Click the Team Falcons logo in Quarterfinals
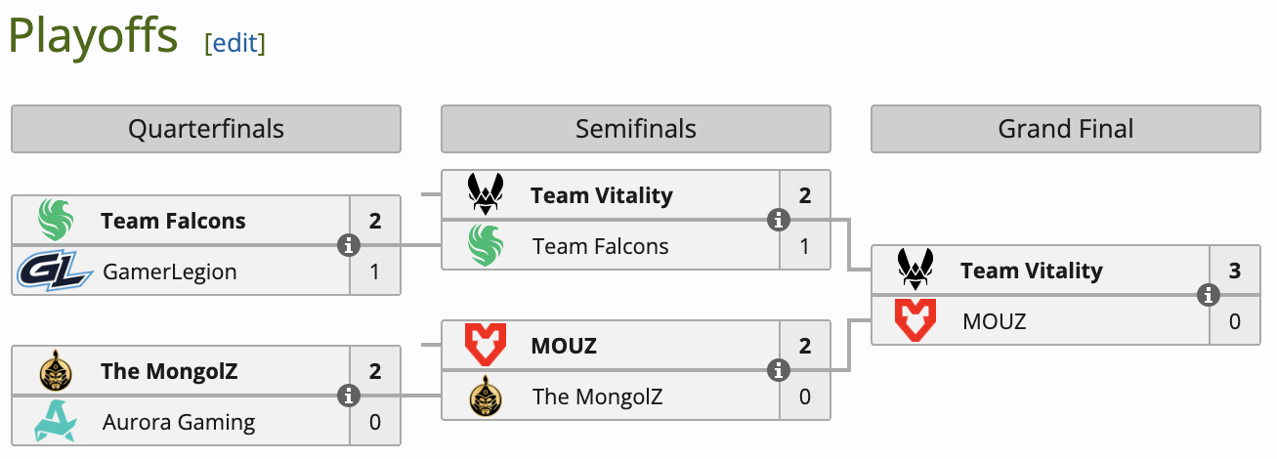 tap(56, 221)
